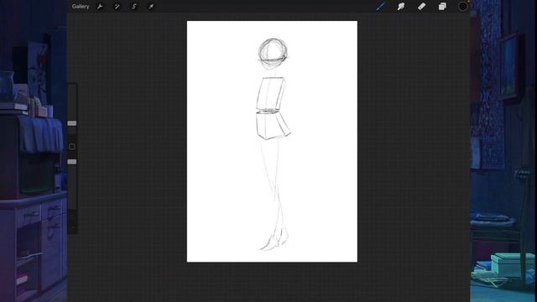Activate the Selection S-shaped tool

point(134,7)
